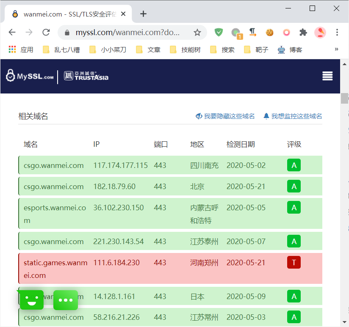Screen dimensions: 349x327
Task: Open the Chrome three-dot menu
Action: (x=337, y=33)
